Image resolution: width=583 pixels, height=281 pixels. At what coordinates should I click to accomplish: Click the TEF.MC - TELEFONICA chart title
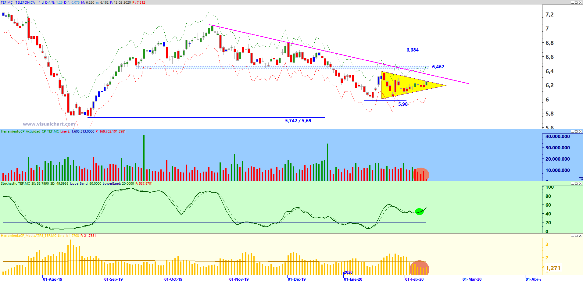(x=18, y=2)
